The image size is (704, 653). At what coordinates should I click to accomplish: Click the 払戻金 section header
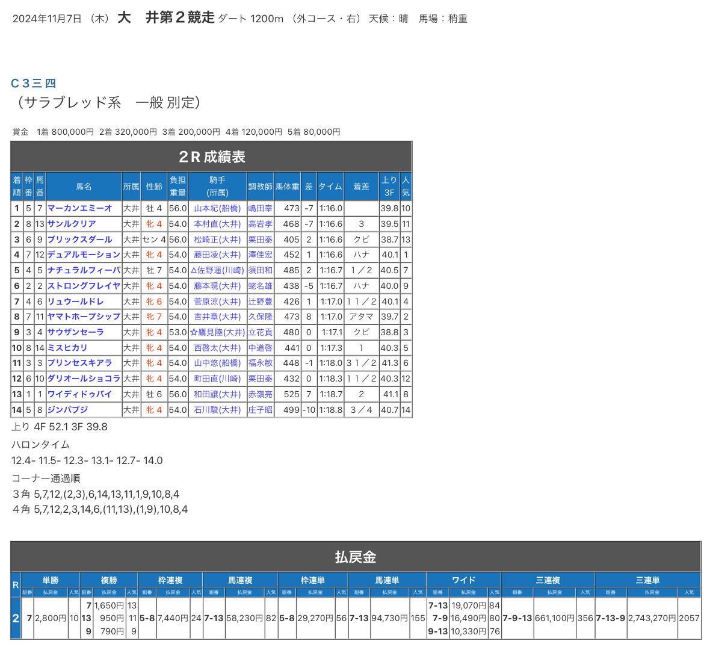point(356,557)
